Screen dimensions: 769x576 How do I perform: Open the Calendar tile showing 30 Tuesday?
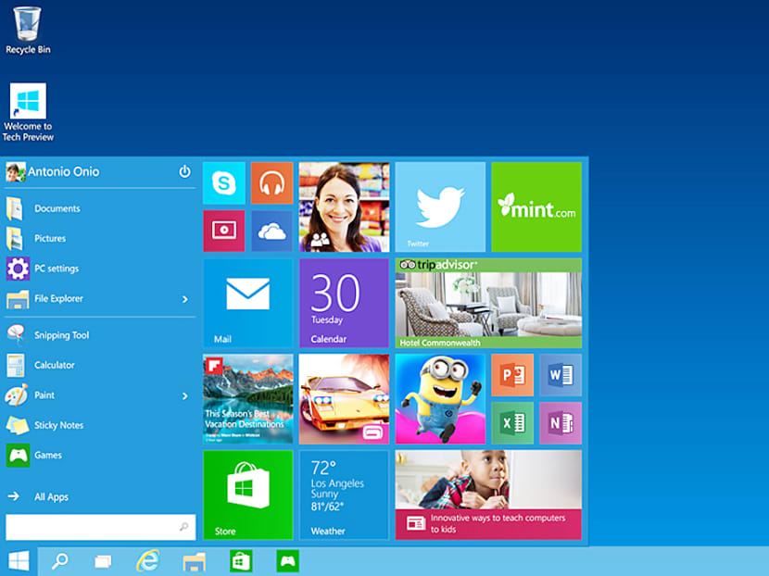345,303
